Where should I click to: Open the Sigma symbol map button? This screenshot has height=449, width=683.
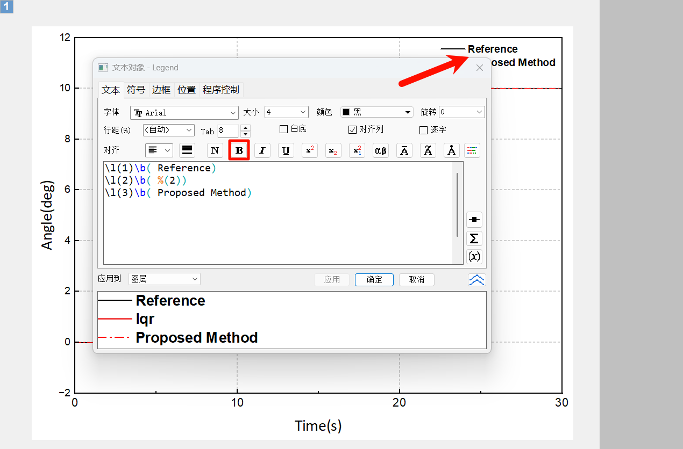[474, 238]
